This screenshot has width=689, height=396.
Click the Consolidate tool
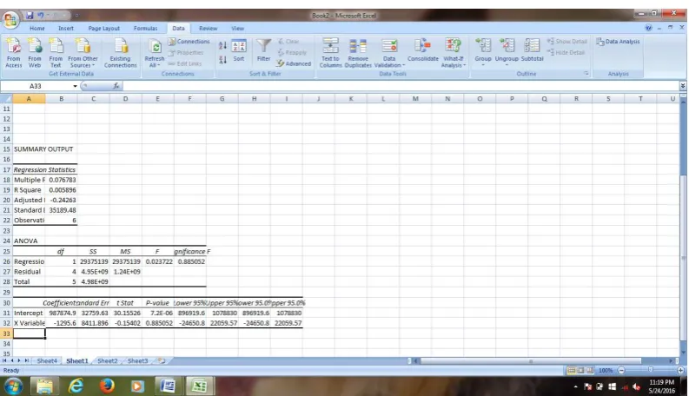[423, 50]
